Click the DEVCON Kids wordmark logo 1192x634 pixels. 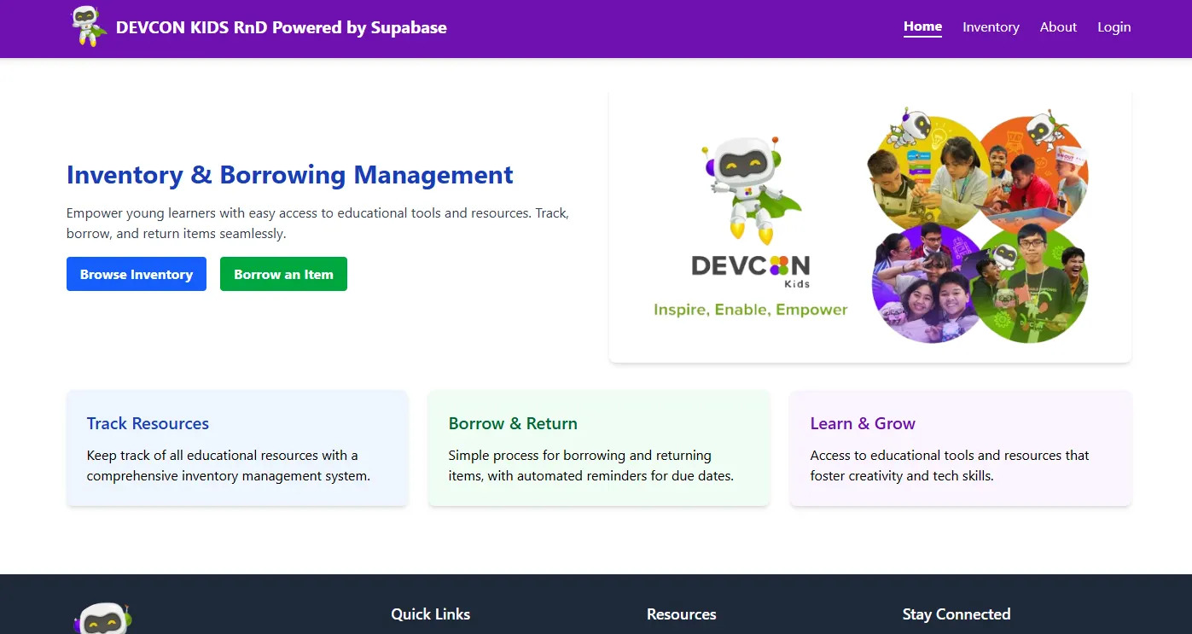[750, 269]
